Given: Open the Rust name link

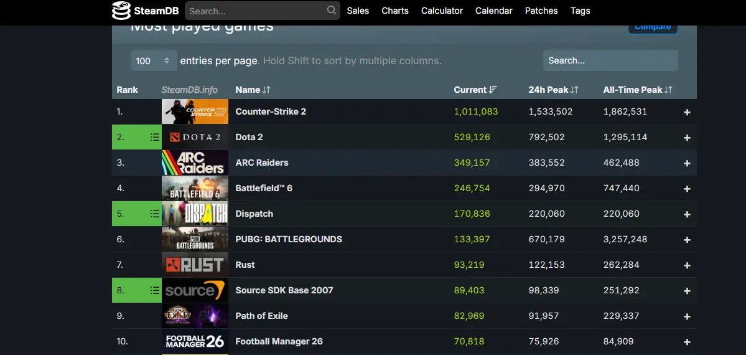Looking at the screenshot, I should coord(245,265).
